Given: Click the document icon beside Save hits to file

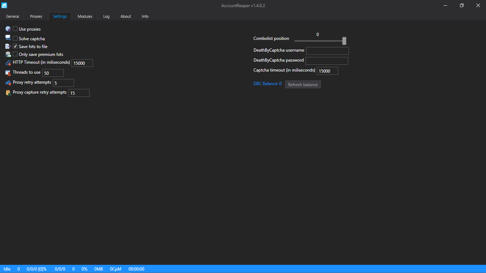Looking at the screenshot, I should pos(8,46).
